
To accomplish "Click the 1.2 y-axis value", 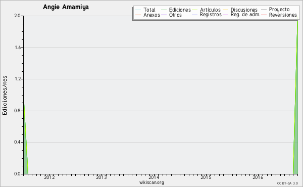I will (x=17, y=79).
